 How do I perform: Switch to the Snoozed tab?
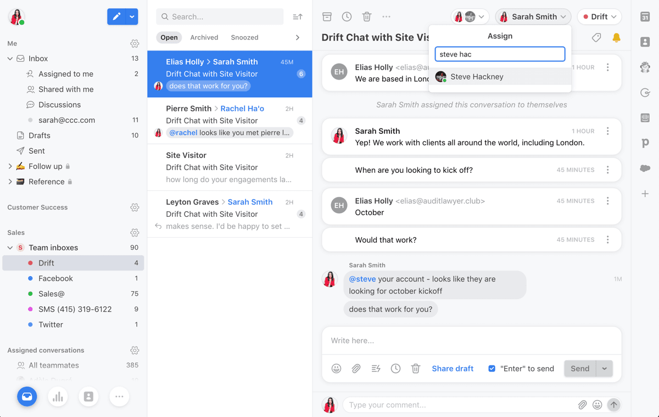(244, 37)
